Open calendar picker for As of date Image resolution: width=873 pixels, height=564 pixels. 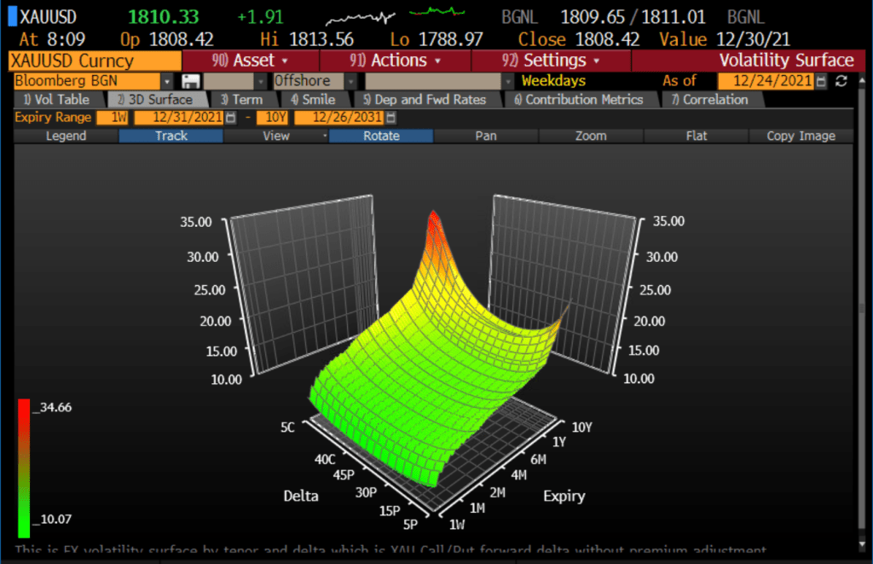click(821, 81)
